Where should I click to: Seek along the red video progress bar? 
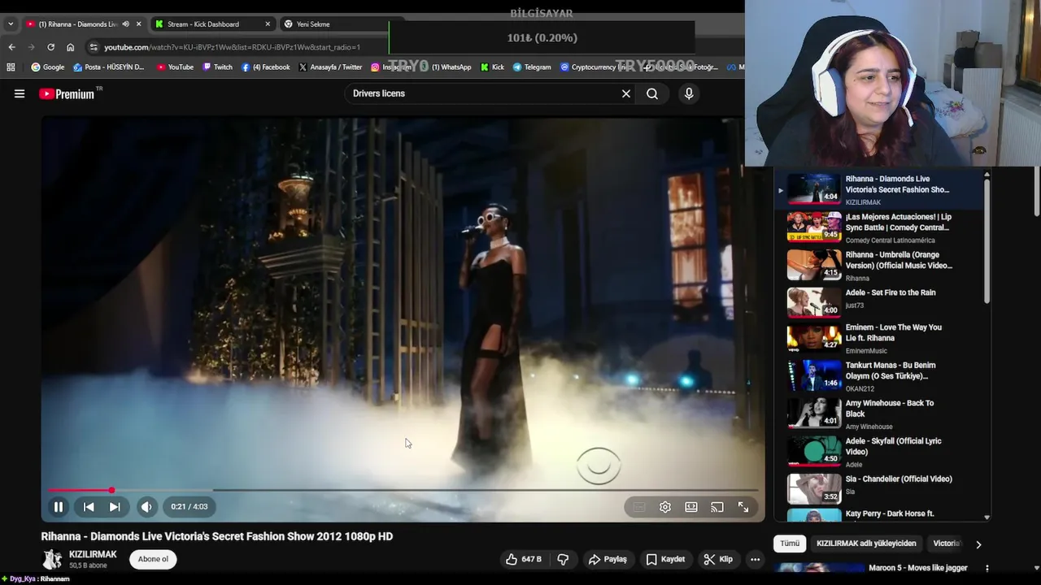[403, 490]
